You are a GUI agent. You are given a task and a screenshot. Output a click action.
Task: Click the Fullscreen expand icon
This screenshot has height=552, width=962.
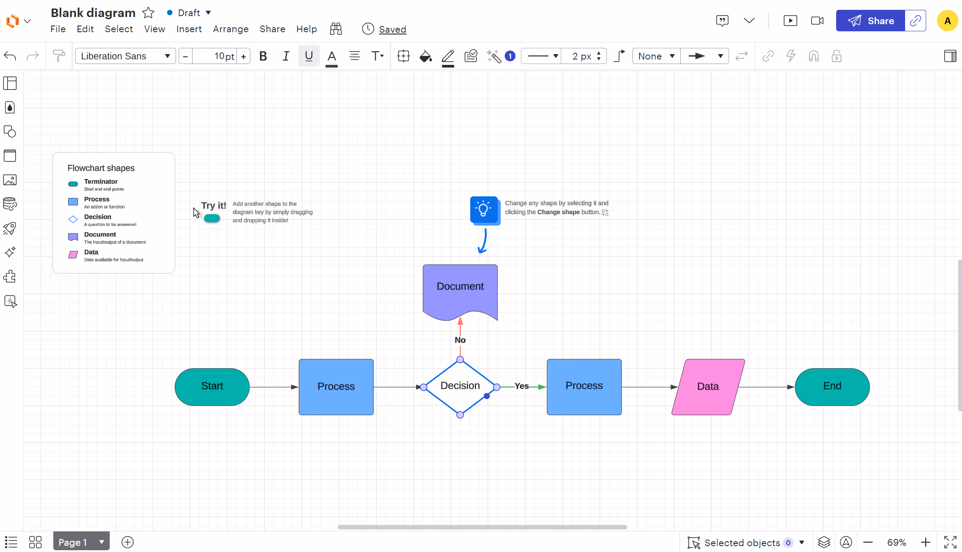[950, 543]
